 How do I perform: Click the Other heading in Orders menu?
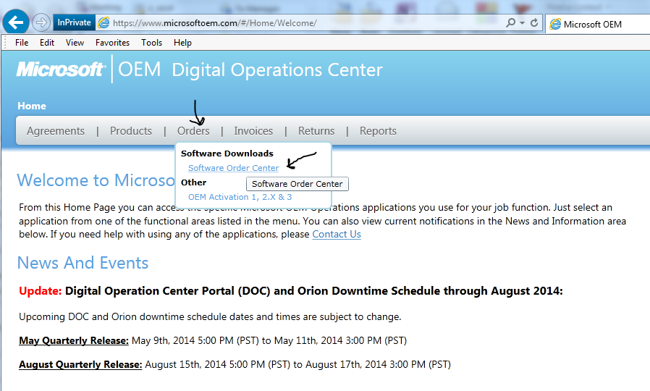(193, 182)
